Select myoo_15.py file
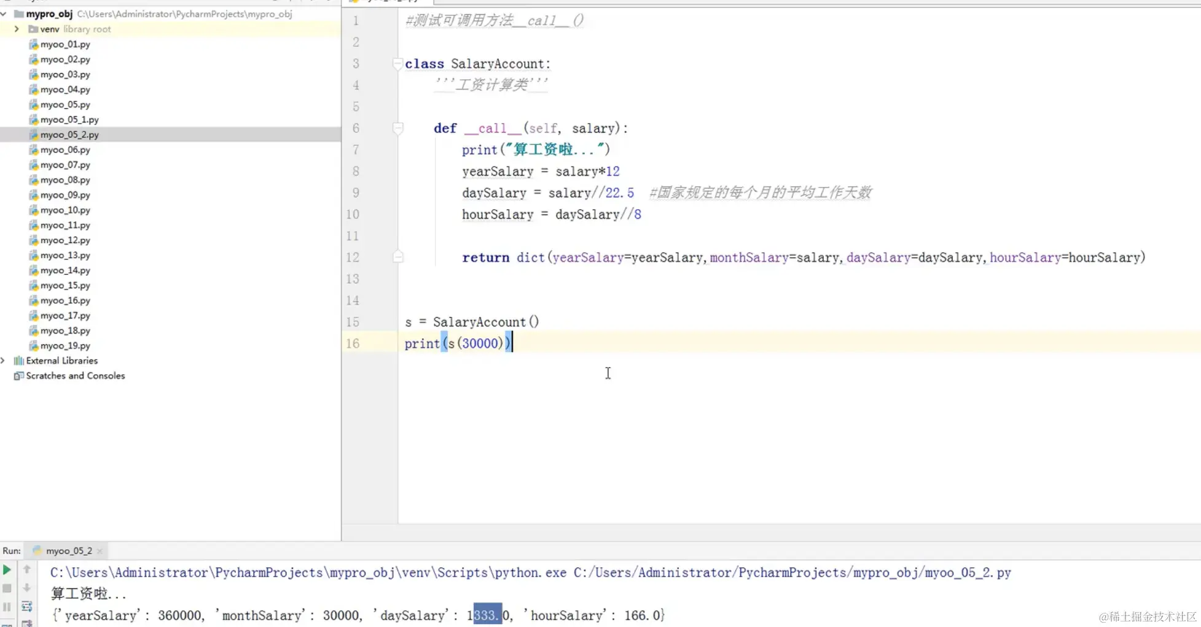This screenshot has height=627, width=1201. (65, 285)
